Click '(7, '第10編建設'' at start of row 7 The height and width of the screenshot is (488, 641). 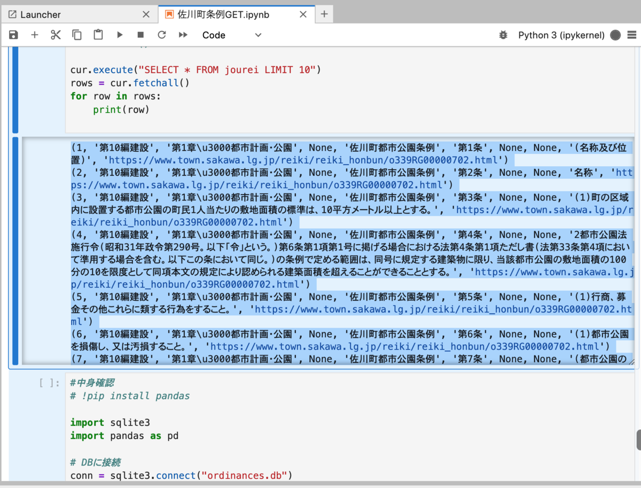(x=115, y=359)
